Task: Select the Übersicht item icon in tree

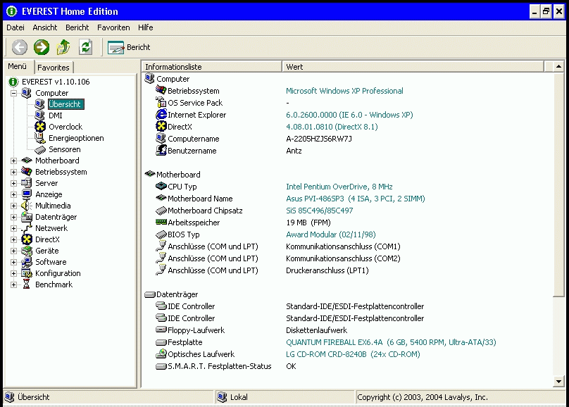Action: tap(40, 104)
